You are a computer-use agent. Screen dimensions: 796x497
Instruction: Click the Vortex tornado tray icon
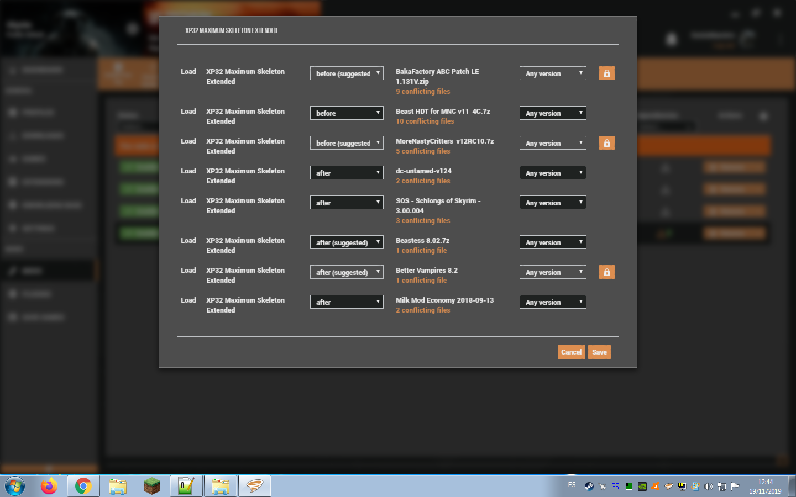point(669,487)
